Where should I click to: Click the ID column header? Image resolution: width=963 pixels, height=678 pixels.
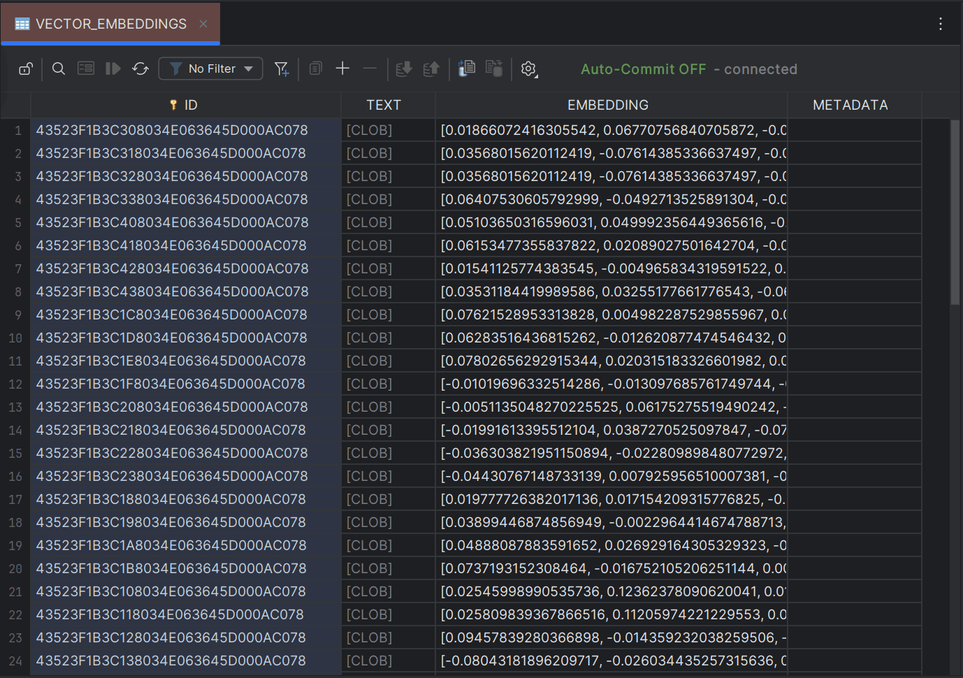[x=185, y=105]
